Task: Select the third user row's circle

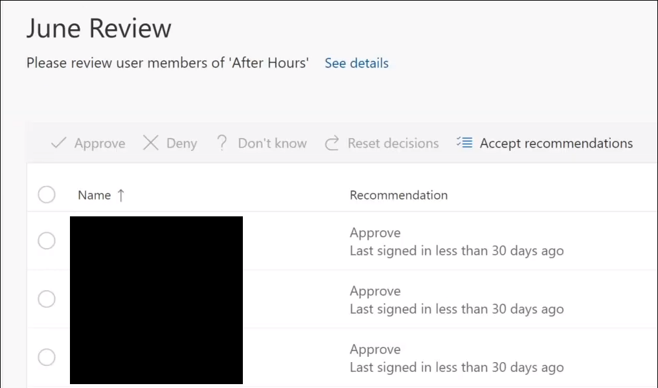Action: (47, 358)
